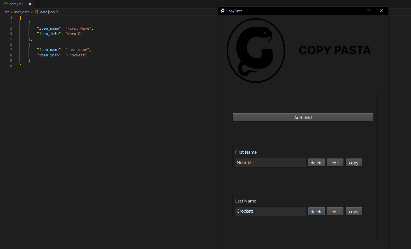Delete the First Name field
411x249 pixels.
(316, 163)
